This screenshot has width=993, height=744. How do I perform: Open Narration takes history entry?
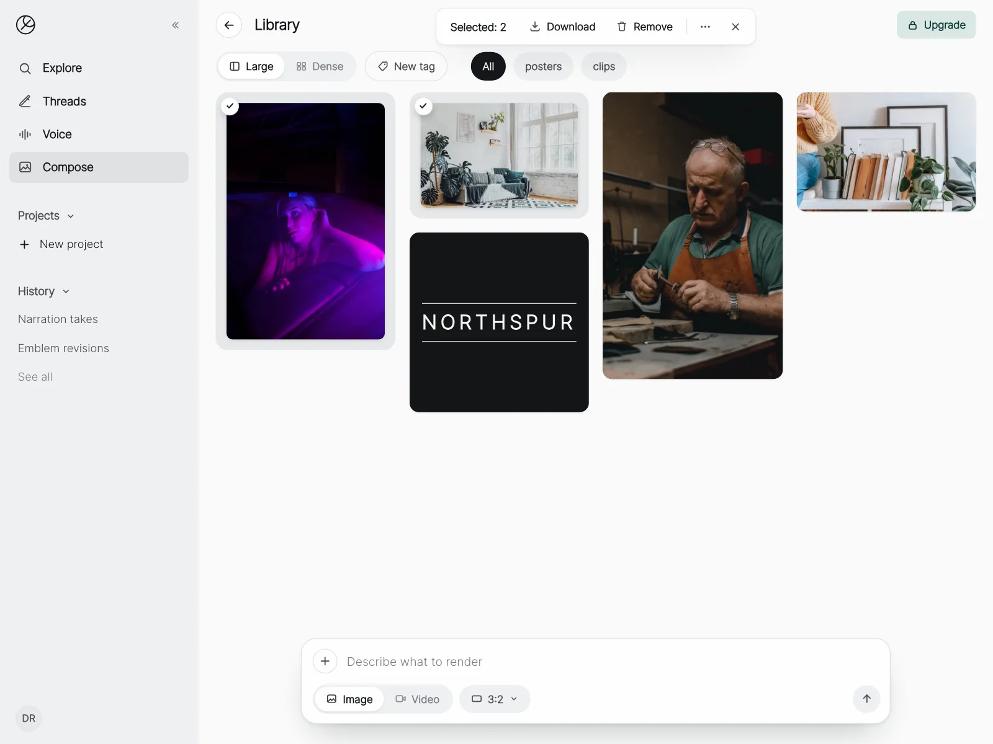point(58,319)
